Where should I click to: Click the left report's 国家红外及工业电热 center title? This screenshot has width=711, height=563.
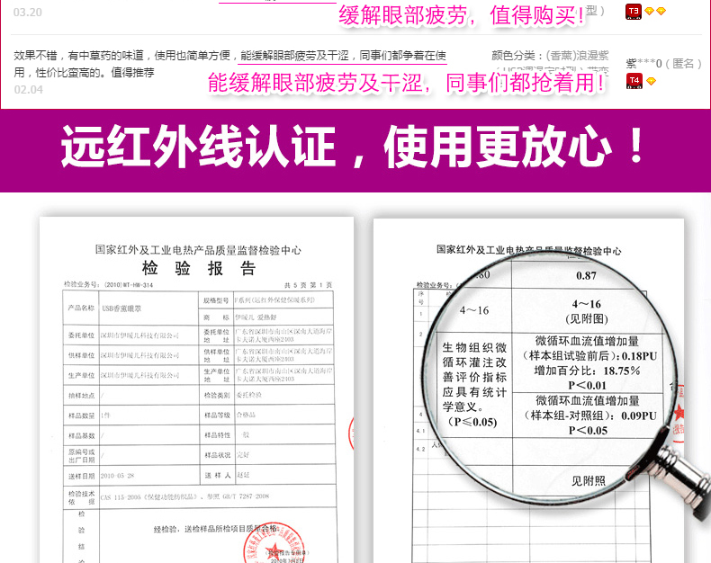pyautogui.click(x=198, y=250)
